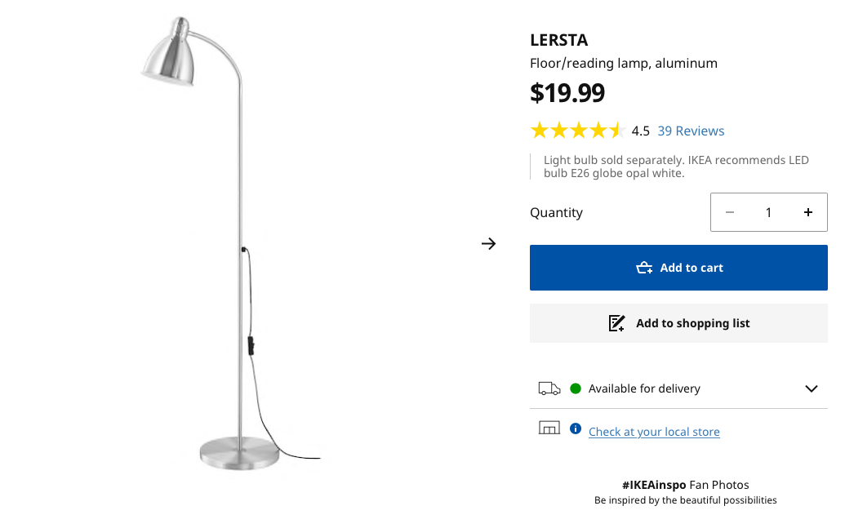The height and width of the screenshot is (515, 845).
Task: Click the LERSTA lamp product image
Action: click(x=229, y=245)
